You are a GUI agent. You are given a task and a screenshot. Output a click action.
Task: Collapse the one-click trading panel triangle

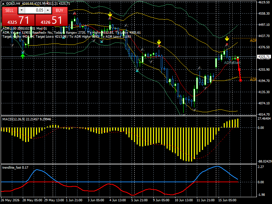click(3, 4)
